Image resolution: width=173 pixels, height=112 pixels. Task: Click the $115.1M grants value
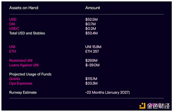[91, 79]
